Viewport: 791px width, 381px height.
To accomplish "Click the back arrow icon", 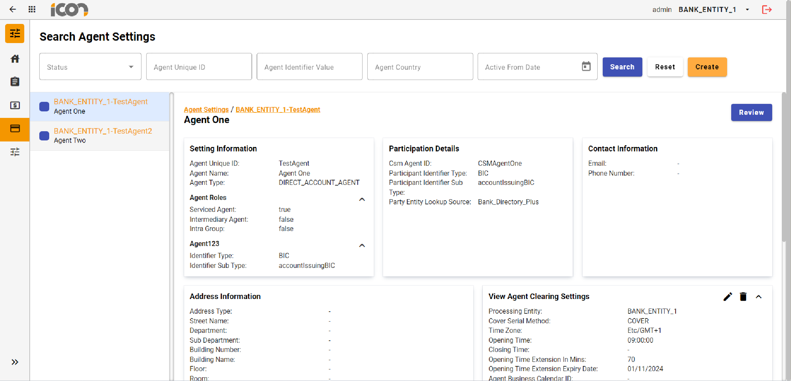I will coord(13,9).
